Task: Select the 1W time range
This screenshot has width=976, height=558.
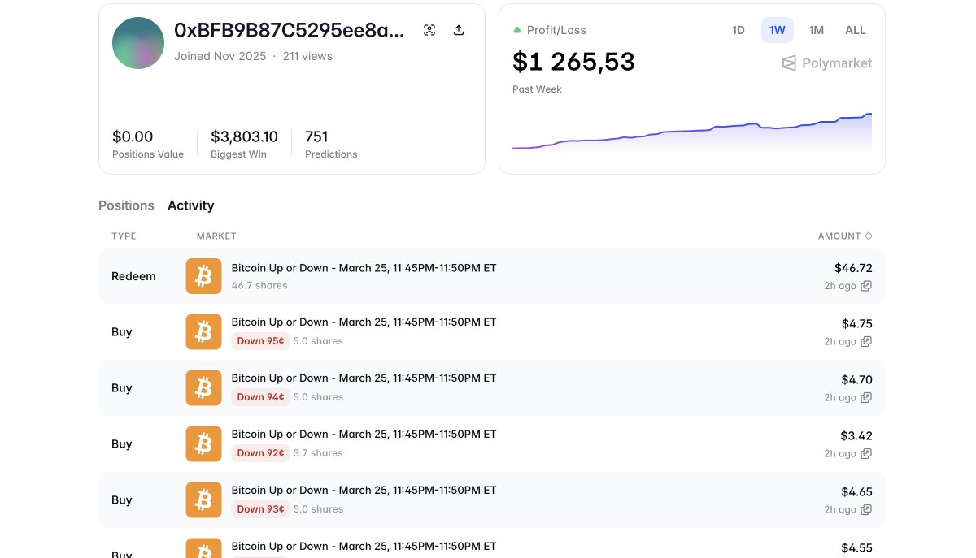Action: [778, 30]
